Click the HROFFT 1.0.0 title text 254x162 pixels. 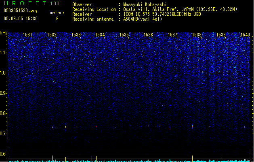[32, 3]
